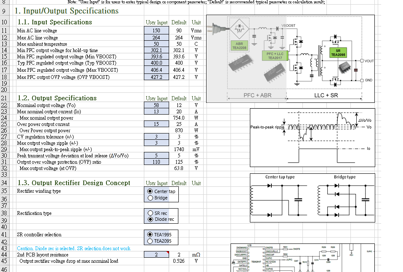Select row 21 header
403x272 pixels.
tap(4, 98)
